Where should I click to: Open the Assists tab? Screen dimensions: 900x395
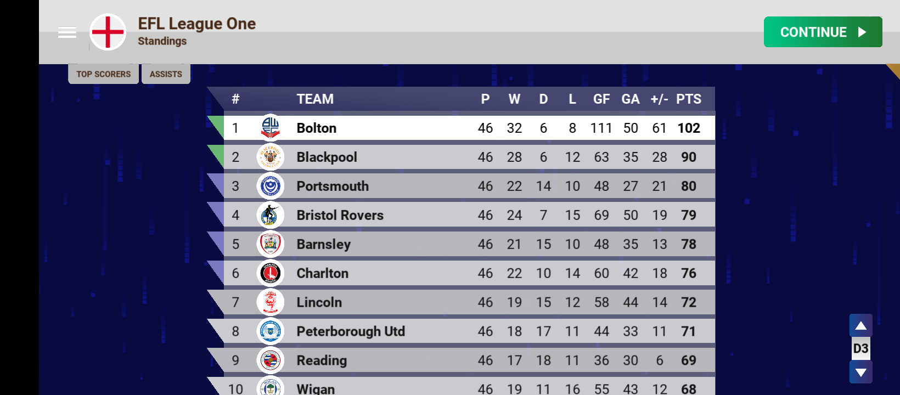click(166, 74)
